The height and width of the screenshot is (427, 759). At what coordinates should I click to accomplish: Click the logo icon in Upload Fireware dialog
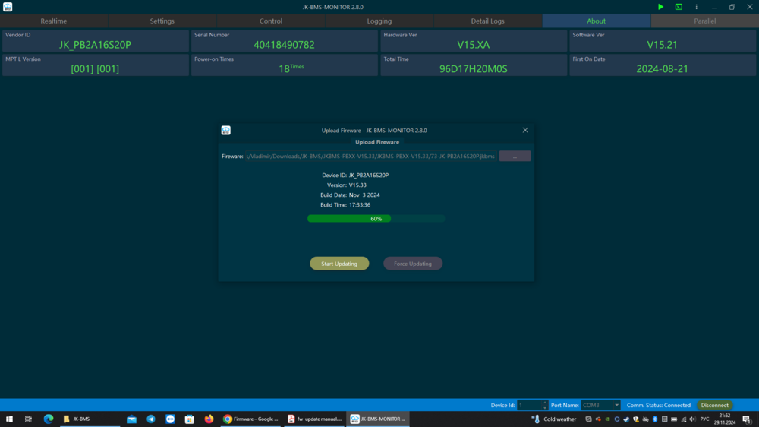tap(226, 130)
